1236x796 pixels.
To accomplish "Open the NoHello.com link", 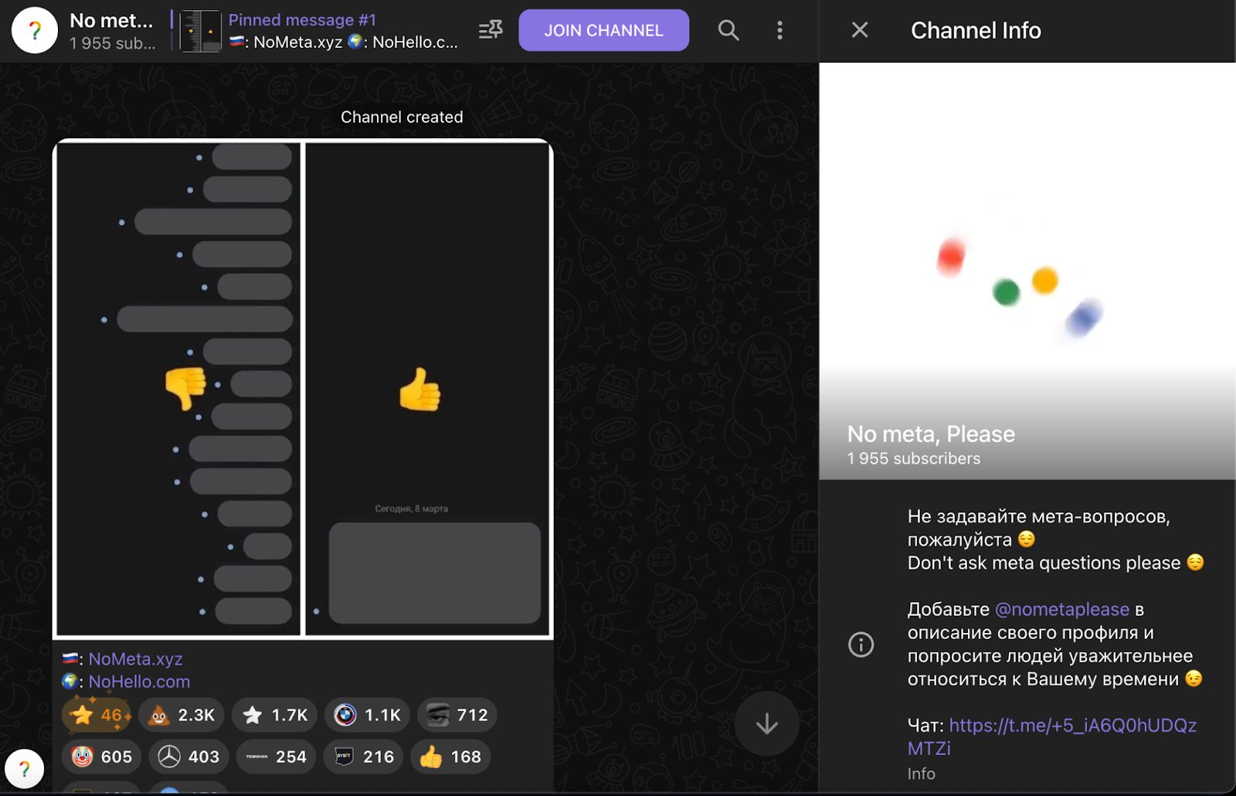I will pyautogui.click(x=139, y=682).
